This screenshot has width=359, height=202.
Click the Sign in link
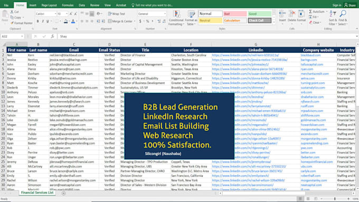337,5
